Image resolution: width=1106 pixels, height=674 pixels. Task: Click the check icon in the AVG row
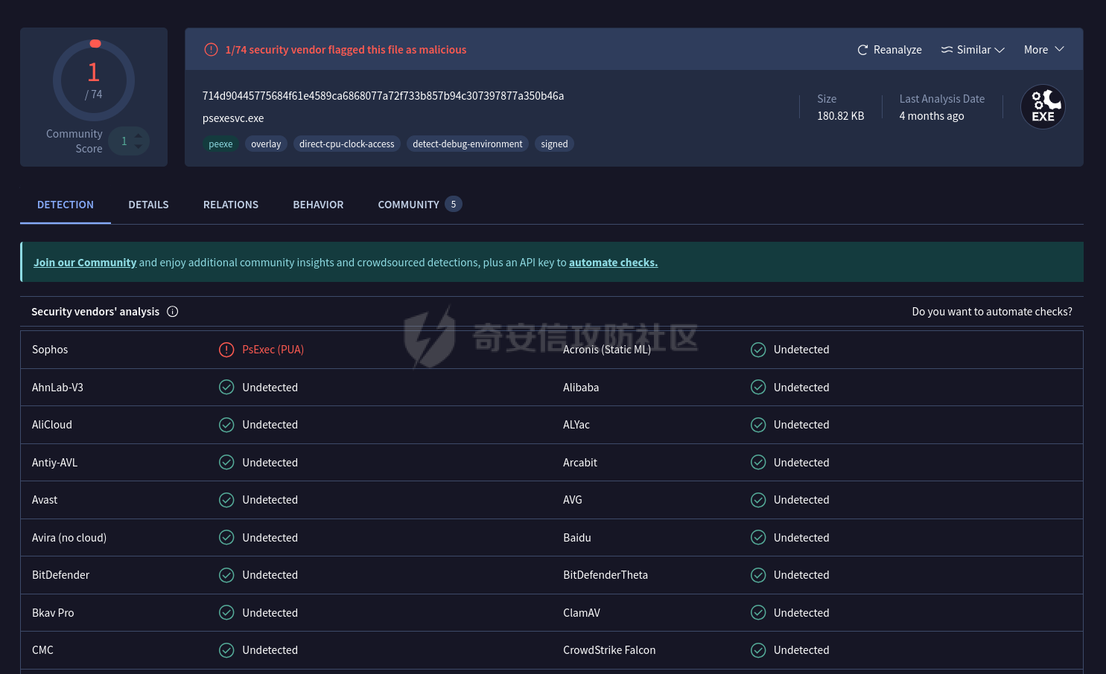click(x=758, y=500)
